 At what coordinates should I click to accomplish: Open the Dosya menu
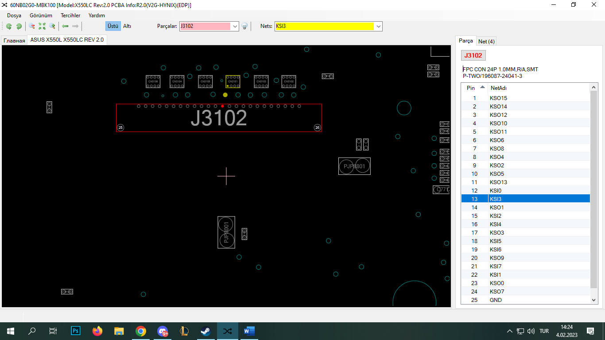(14, 15)
